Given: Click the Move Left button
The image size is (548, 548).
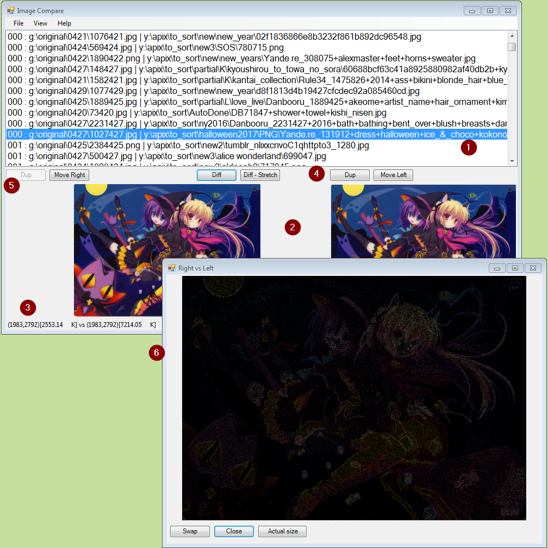Looking at the screenshot, I should click(x=393, y=175).
